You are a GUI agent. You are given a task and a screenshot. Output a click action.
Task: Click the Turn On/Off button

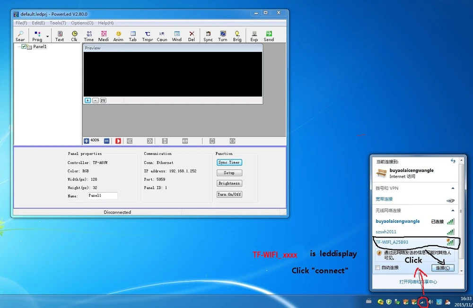229,194
